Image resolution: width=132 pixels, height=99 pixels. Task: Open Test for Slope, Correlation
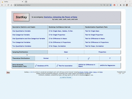pyautogui.click(x=94, y=46)
